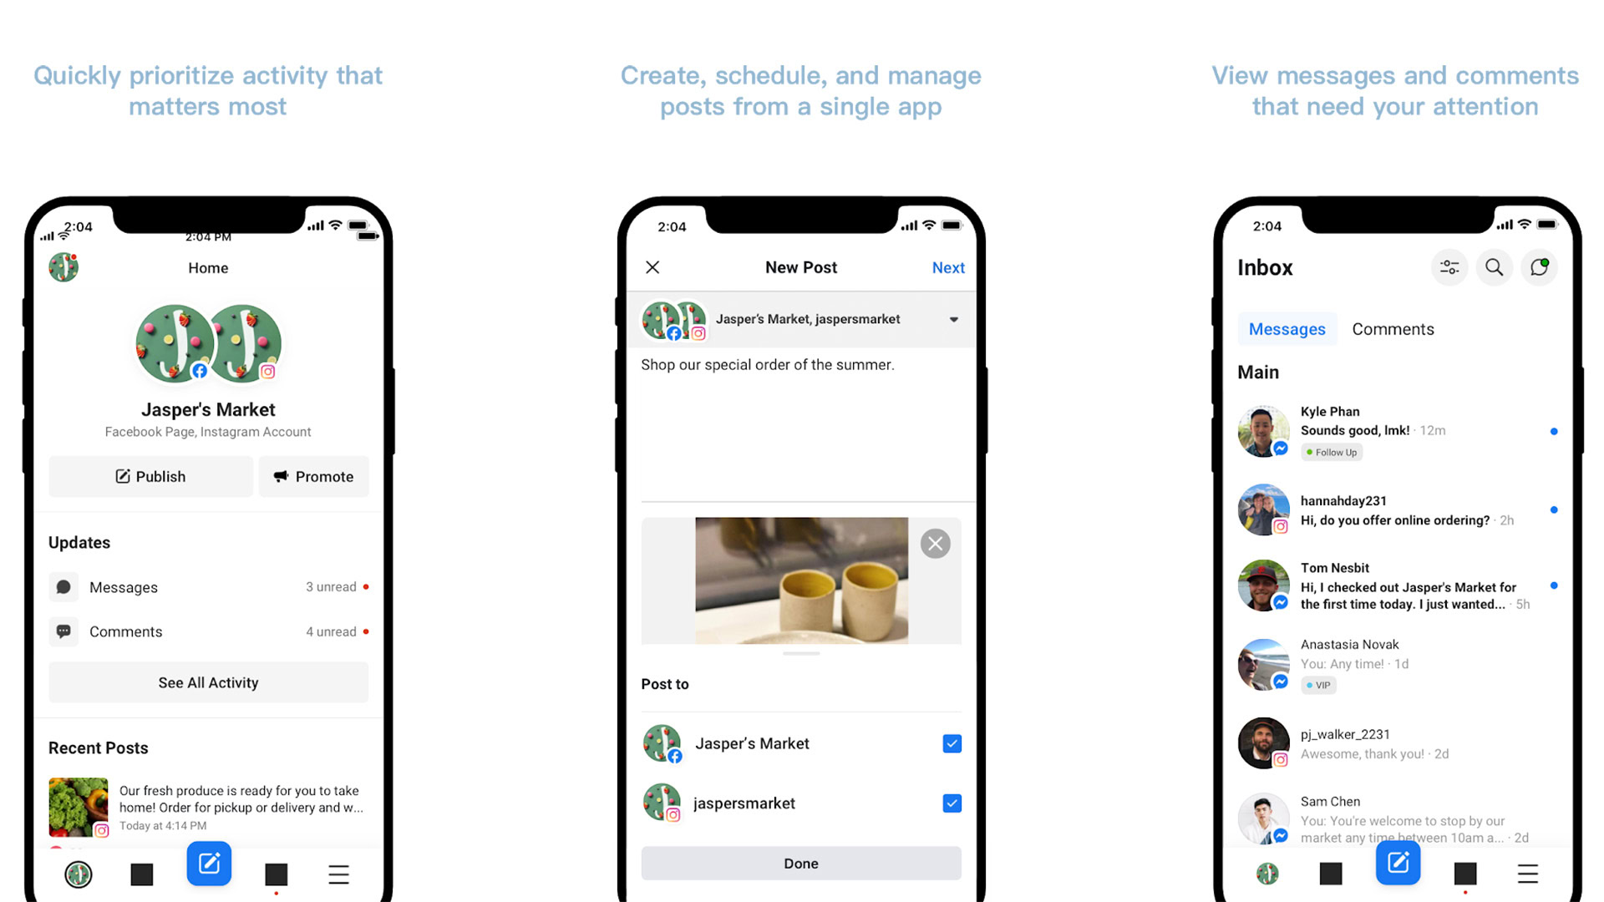The height and width of the screenshot is (902, 1604).
Task: Select the Messages tab in Inbox
Action: tap(1287, 328)
